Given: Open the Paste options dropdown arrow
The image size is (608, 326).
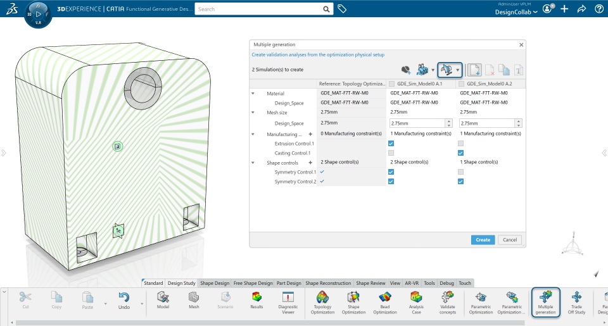Looking at the screenshot, I should click(106, 303).
